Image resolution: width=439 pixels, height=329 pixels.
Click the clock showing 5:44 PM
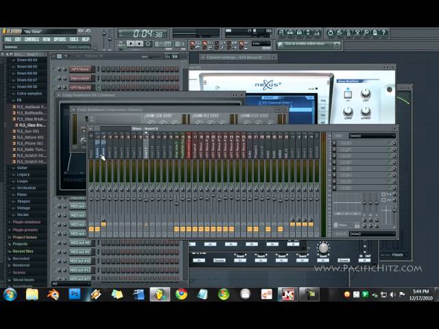420,291
